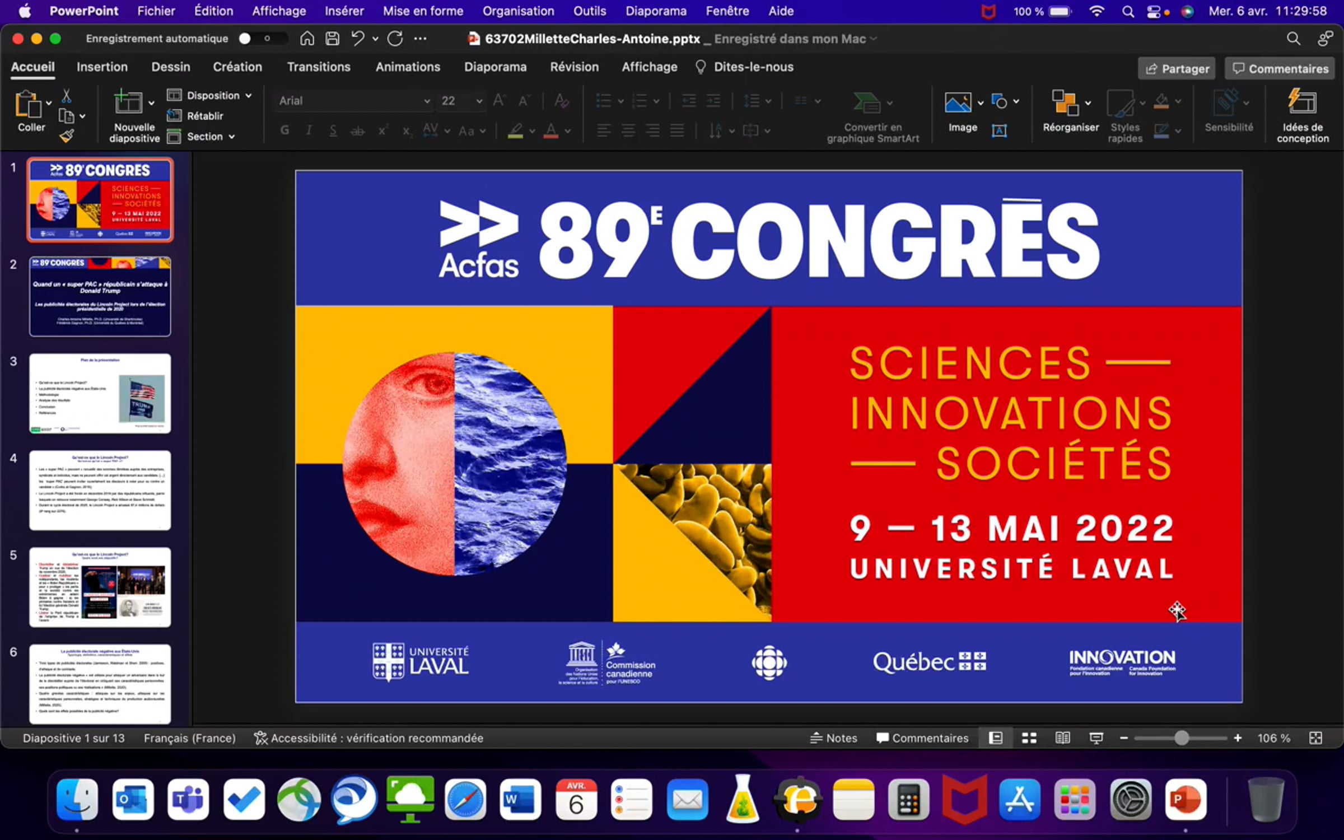1344x840 pixels.
Task: Click the search magnifier in PowerPoint title bar
Action: [x=1294, y=39]
